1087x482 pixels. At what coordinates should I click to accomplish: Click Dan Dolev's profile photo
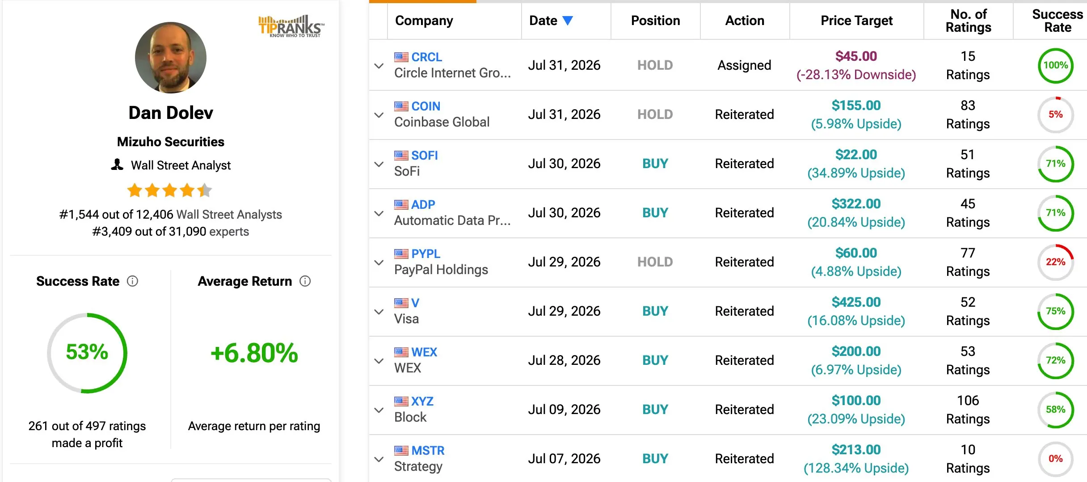tap(171, 58)
